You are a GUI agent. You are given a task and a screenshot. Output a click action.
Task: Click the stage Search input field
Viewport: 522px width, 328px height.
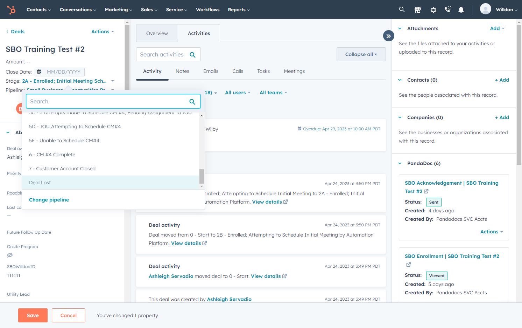(113, 102)
